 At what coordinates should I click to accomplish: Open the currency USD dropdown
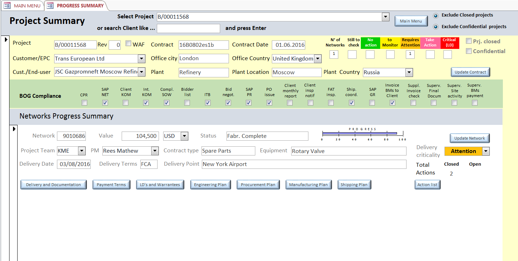click(x=184, y=136)
